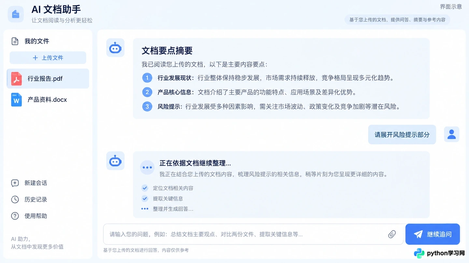The width and height of the screenshot is (469, 263).
Task: Select 产品资料.docx in the file list
Action: (48, 100)
